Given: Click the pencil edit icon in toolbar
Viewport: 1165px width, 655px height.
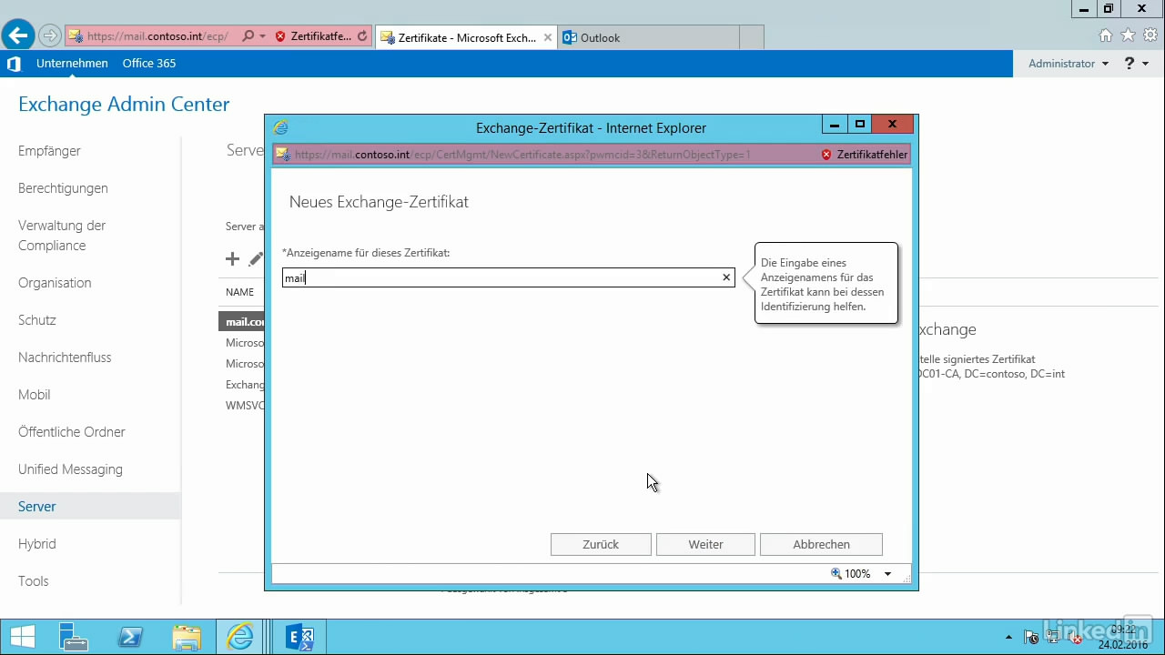Looking at the screenshot, I should coord(256,259).
